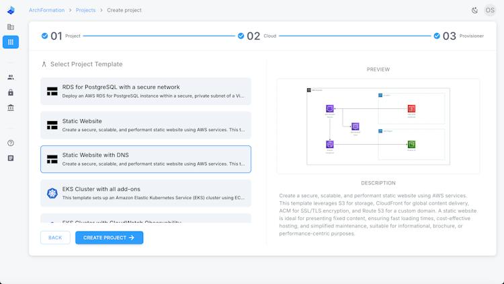Open the organizations building icon in sidebar
The width and height of the screenshot is (504, 284).
tap(11, 27)
